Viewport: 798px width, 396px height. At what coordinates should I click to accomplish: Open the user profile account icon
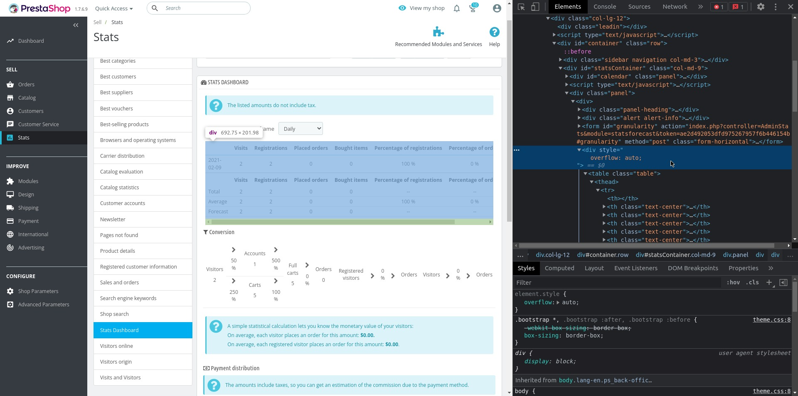497,8
